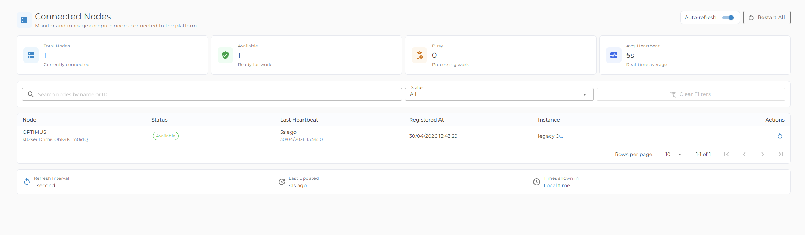
Task: Click the Clear Filters button
Action: click(691, 94)
